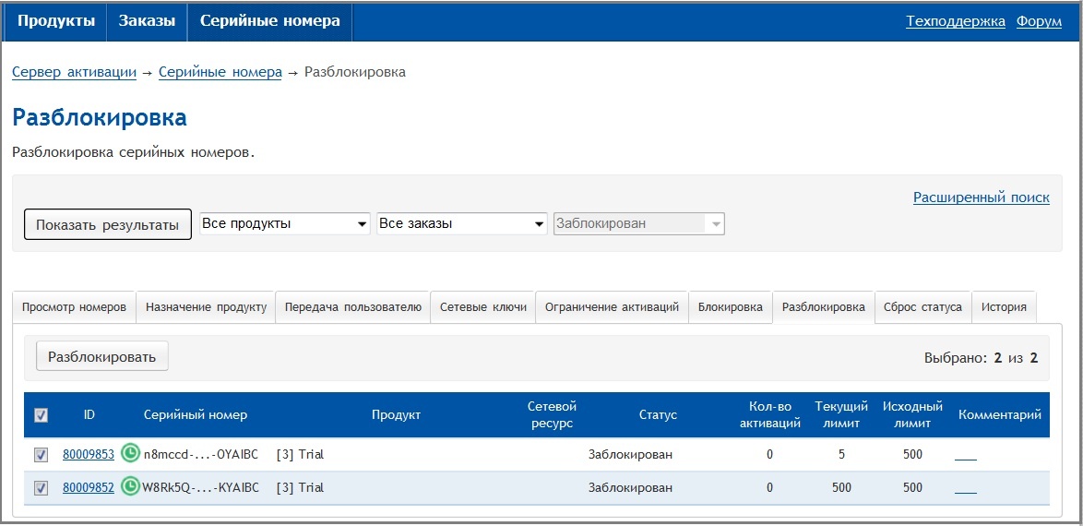This screenshot has width=1083, height=526.
Task: Click the 'Сервер активации' breadcrumb link
Action: [74, 72]
